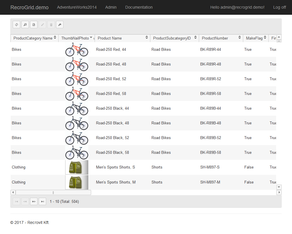The image size is (292, 234).
Task: Open the Admin menu
Action: (x=111, y=7)
